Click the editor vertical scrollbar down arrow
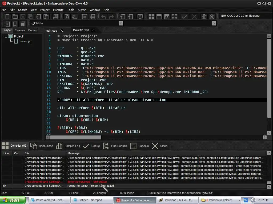Screen dimensions: 273x204 269,133
